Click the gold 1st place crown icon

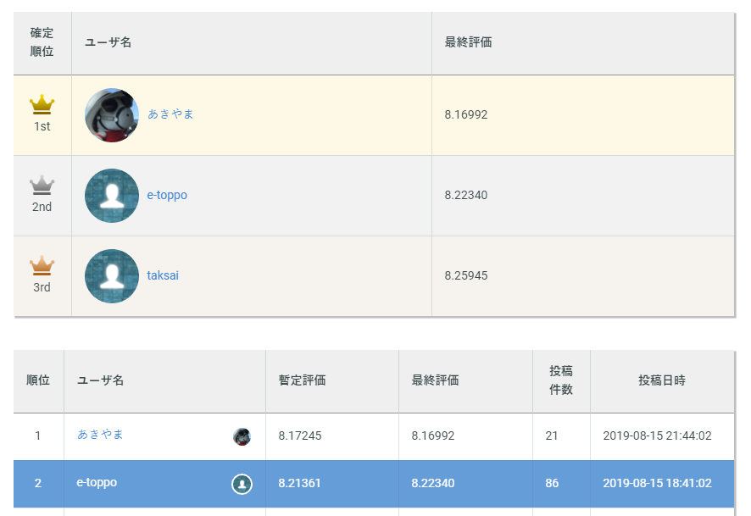(42, 104)
